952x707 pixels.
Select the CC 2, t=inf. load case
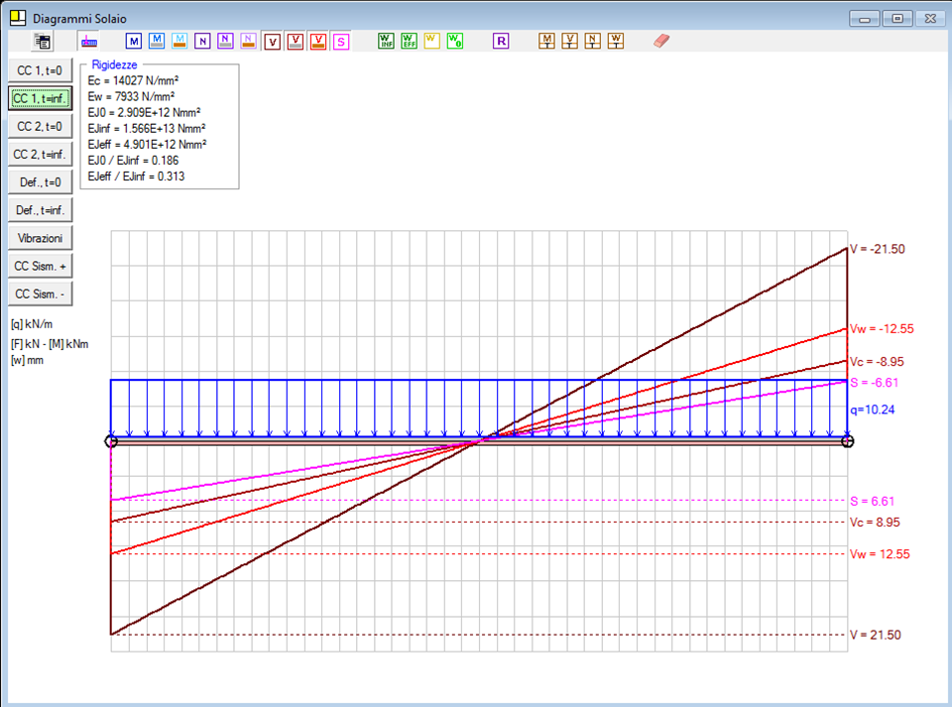coord(40,155)
